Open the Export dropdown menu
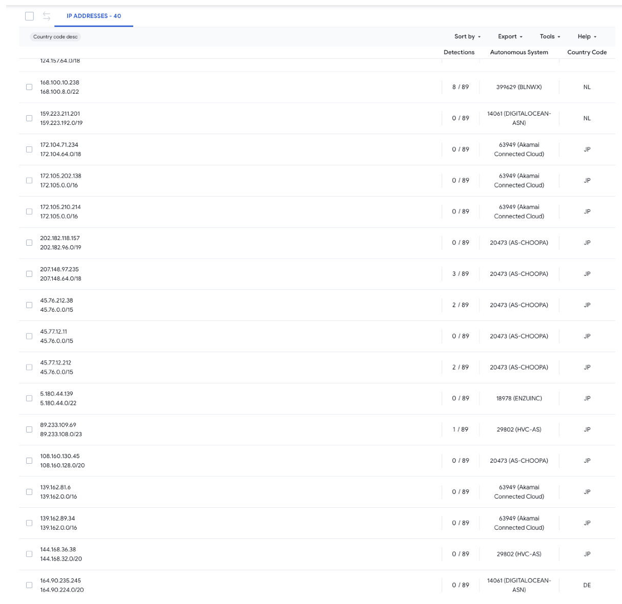This screenshot has height=604, width=622. [510, 37]
